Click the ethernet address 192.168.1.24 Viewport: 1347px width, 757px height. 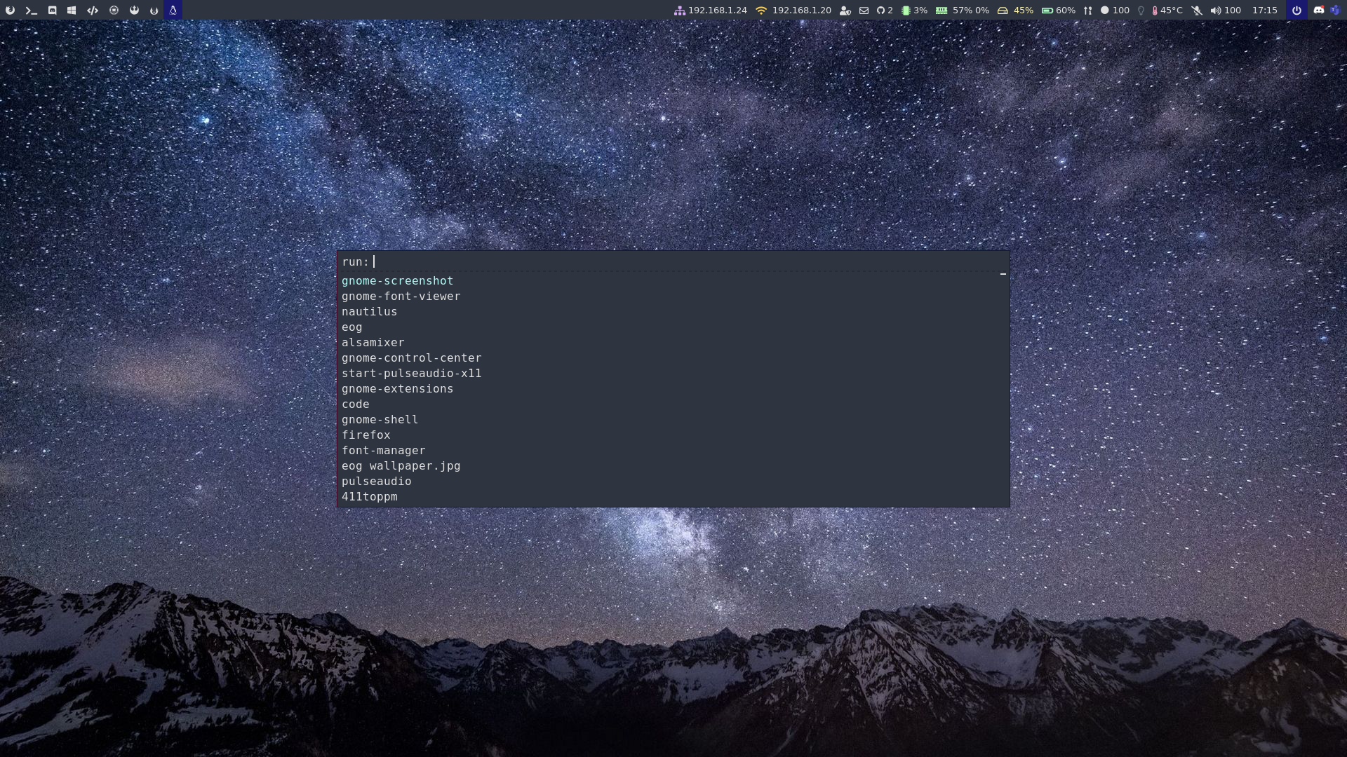(717, 11)
